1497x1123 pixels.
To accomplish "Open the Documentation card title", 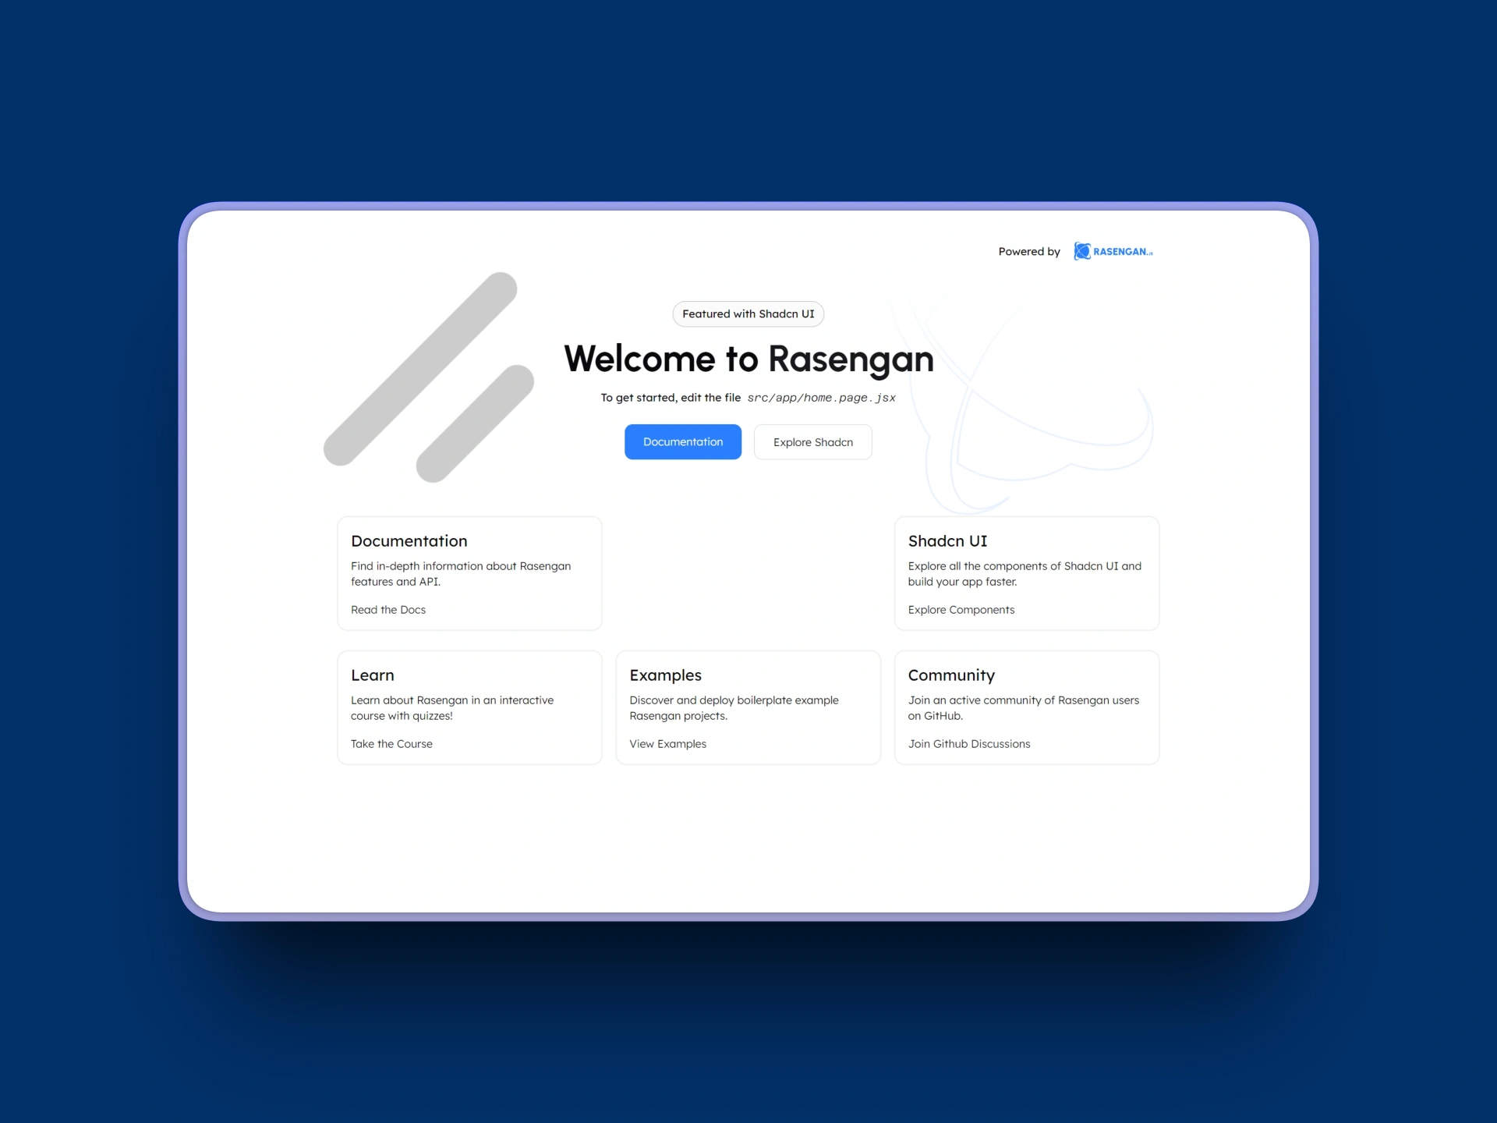I will tap(409, 541).
